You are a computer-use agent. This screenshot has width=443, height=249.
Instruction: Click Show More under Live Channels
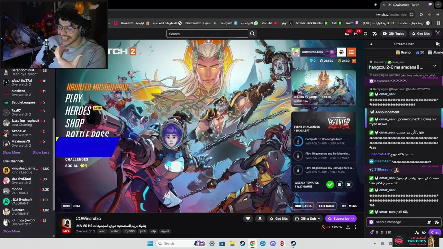(11, 231)
